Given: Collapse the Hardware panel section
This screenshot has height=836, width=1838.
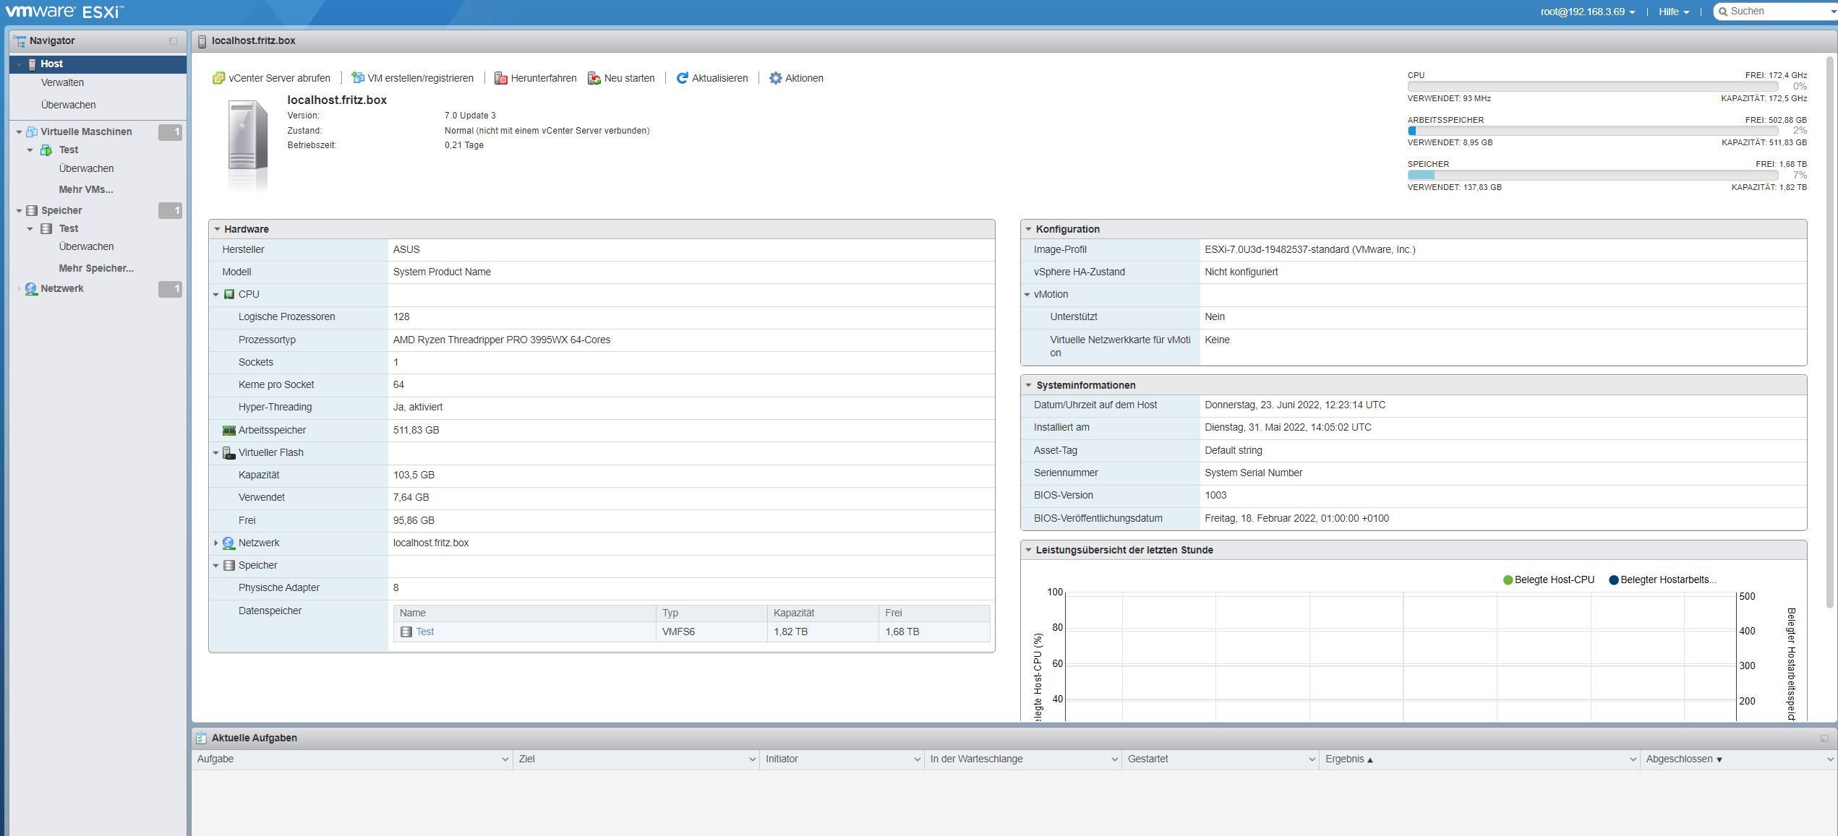Looking at the screenshot, I should (217, 229).
